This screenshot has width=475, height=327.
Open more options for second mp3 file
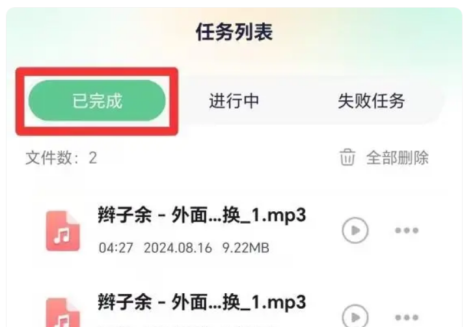407,318
